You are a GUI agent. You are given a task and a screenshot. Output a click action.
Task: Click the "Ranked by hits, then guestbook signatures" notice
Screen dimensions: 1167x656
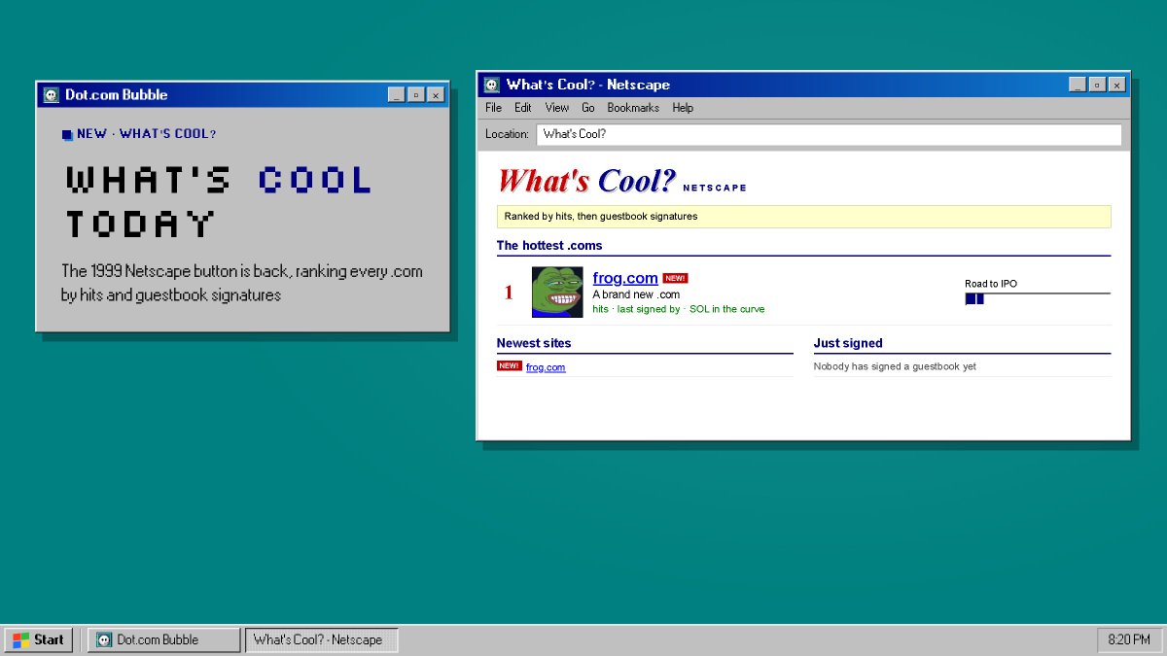[x=803, y=217]
